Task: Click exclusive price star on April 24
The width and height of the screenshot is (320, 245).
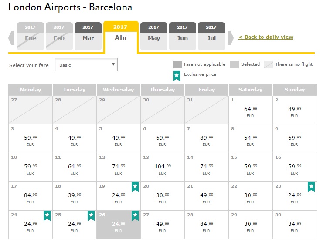Action: point(47,215)
